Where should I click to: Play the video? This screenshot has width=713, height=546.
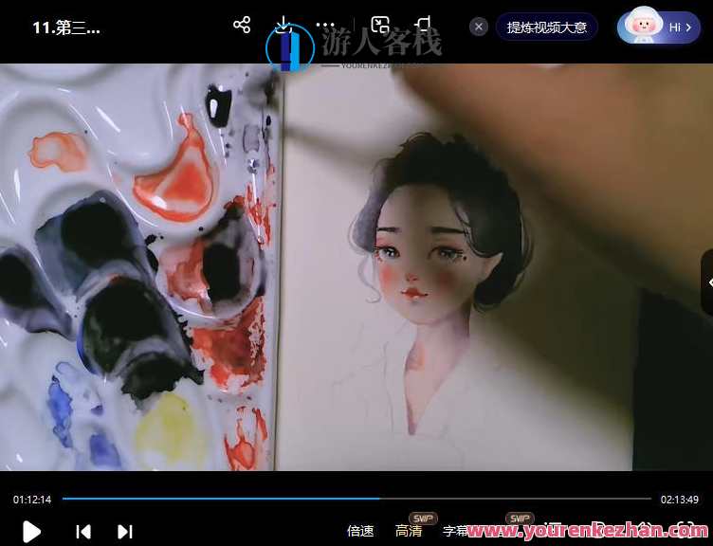31,531
